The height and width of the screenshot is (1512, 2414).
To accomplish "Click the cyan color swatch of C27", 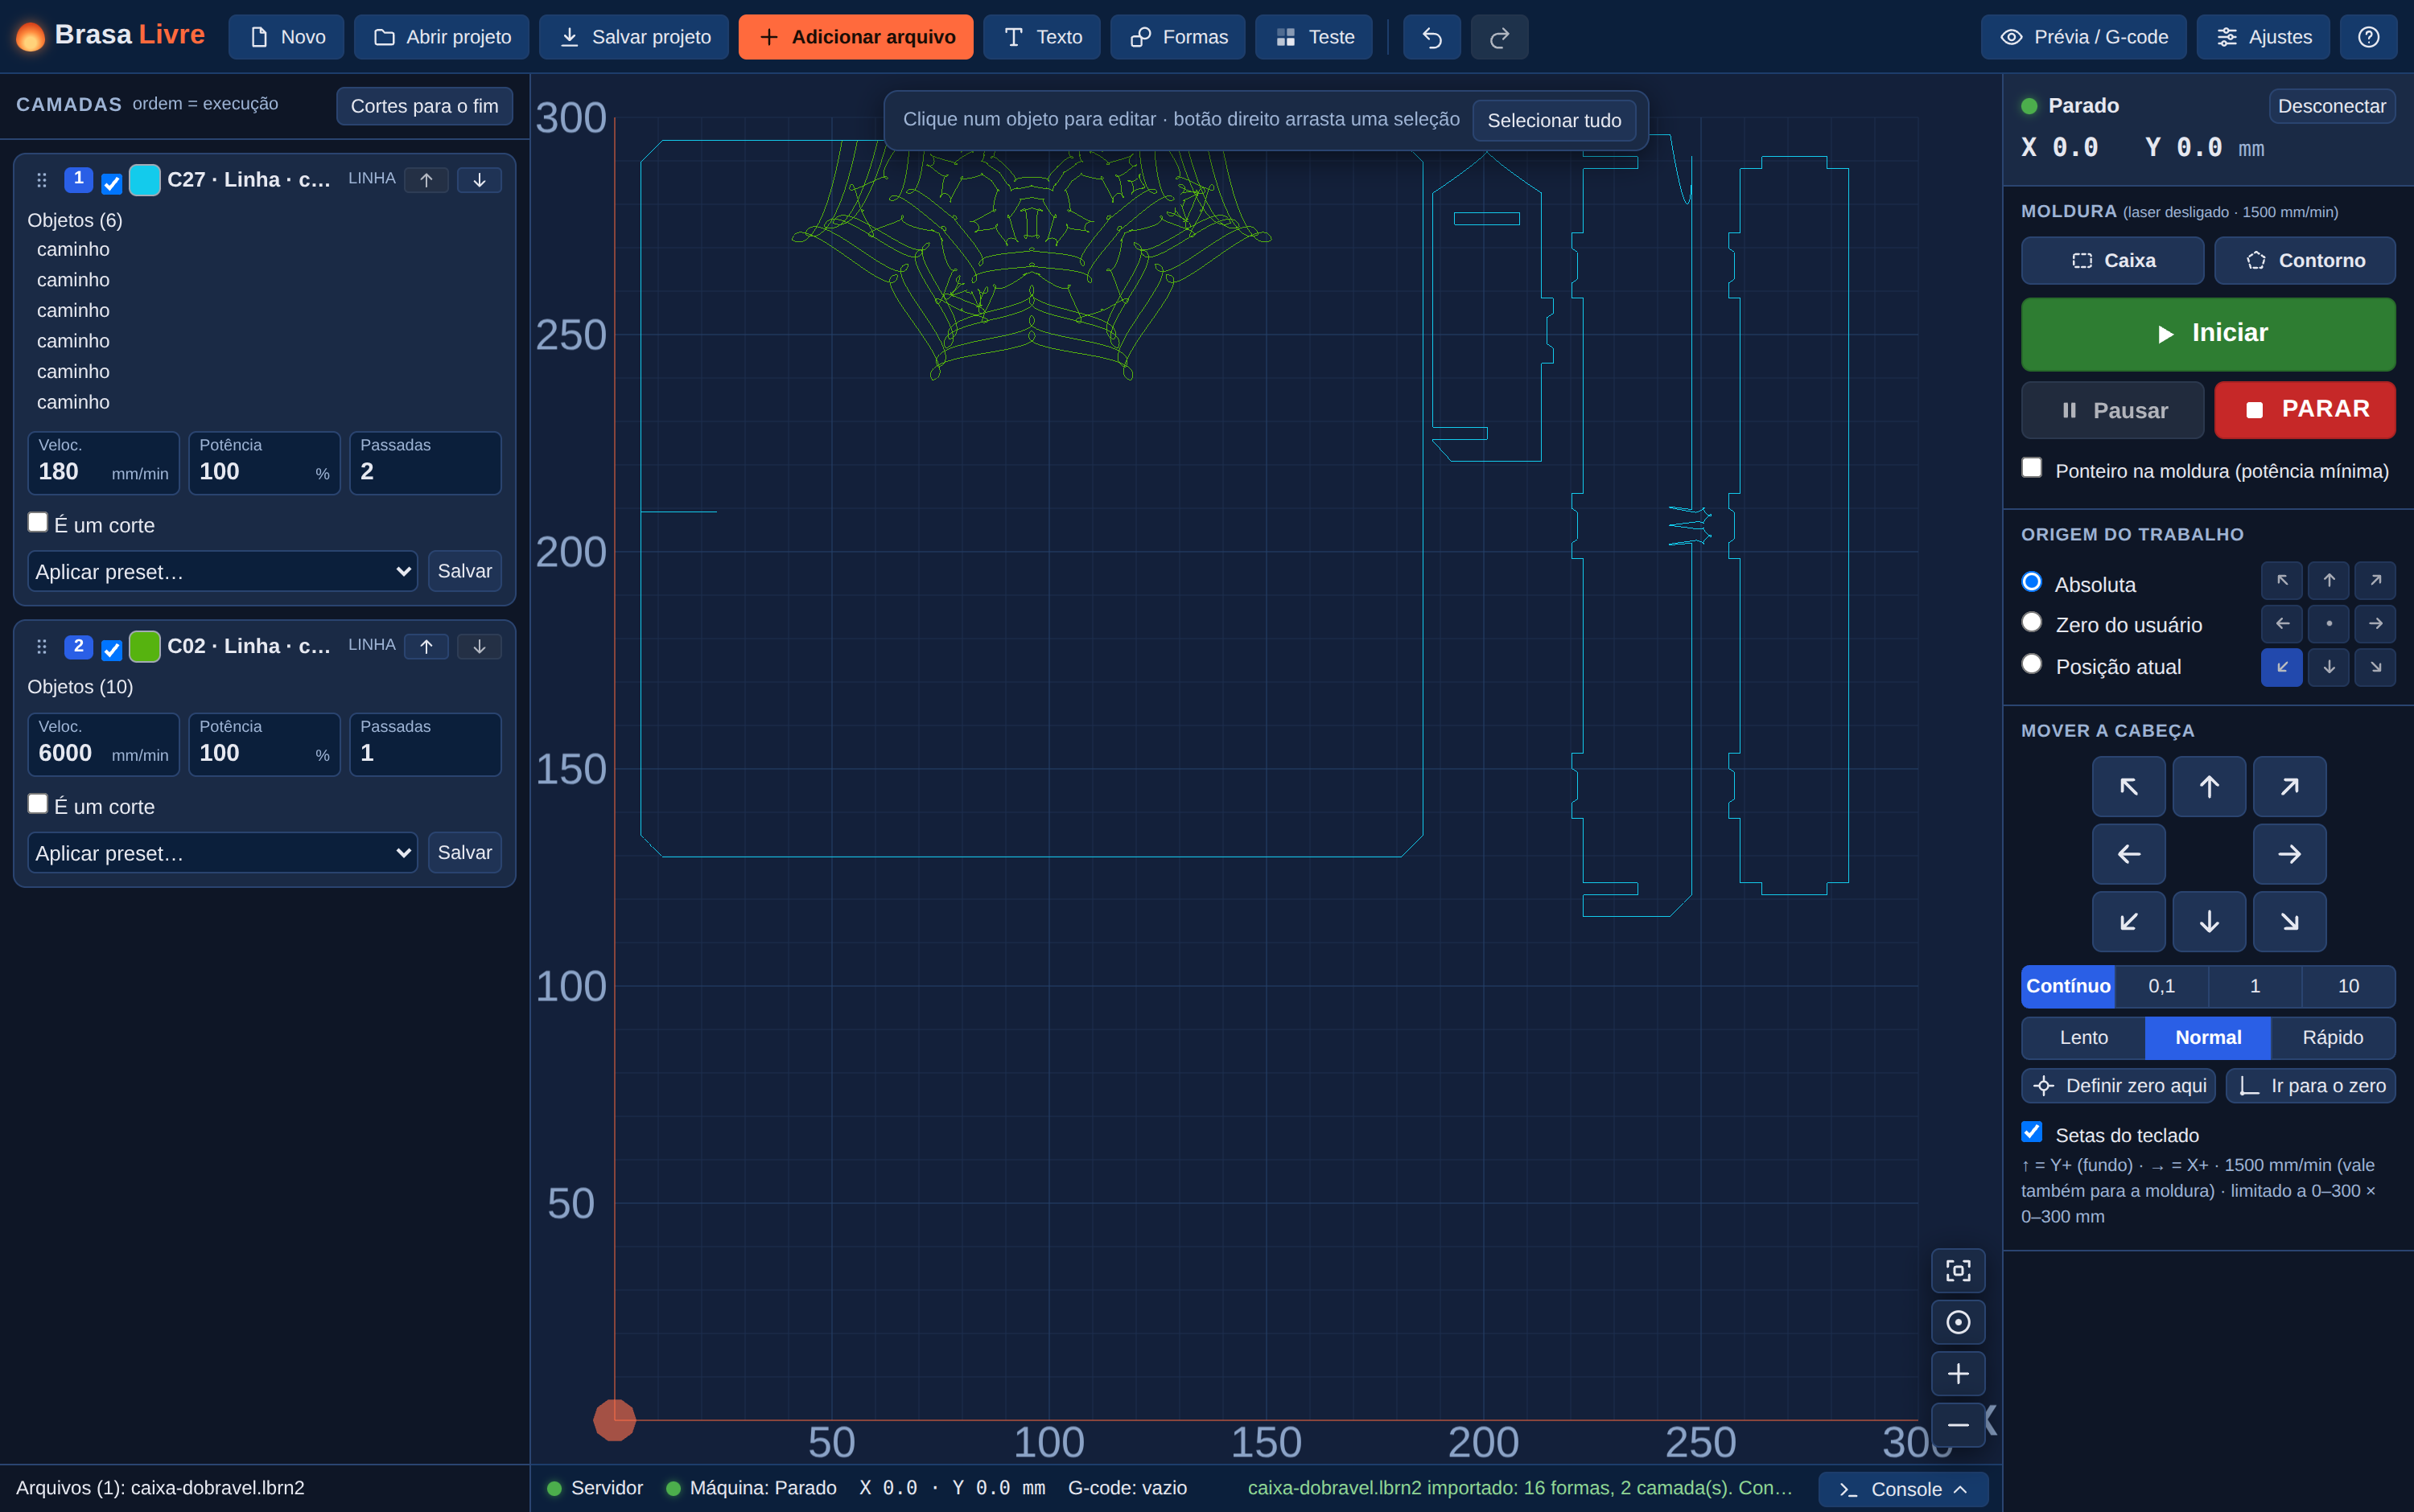I will [x=145, y=180].
